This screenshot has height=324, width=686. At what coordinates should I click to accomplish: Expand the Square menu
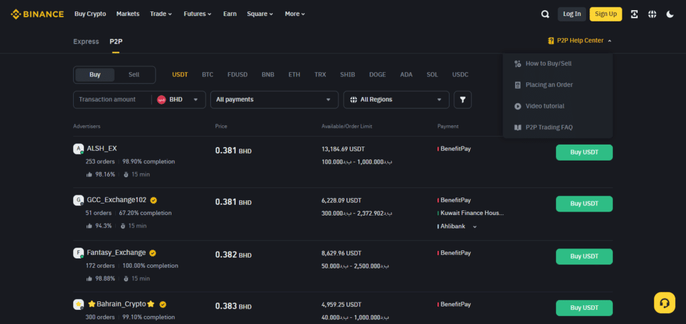point(260,14)
